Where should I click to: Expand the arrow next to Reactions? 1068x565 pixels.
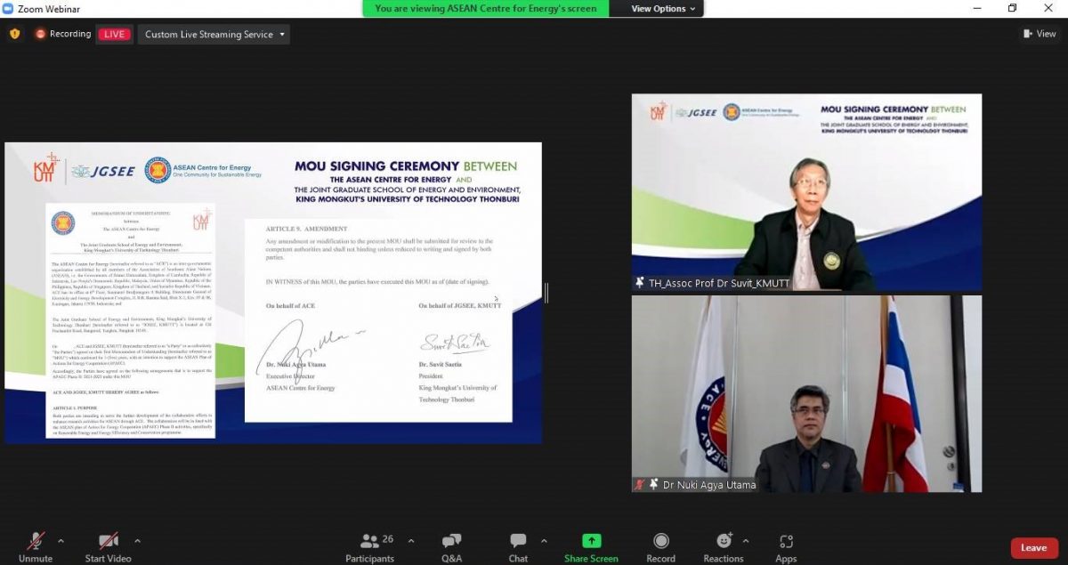[745, 540]
